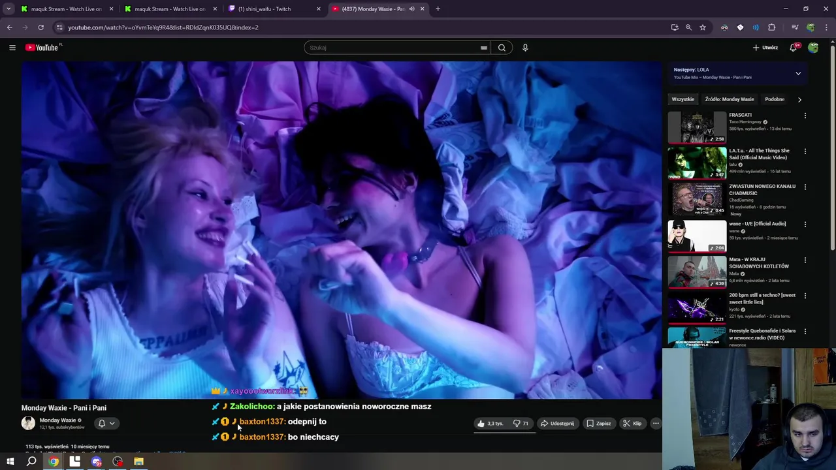Go to the YouTube home logo
The height and width of the screenshot is (470, 836).
tap(42, 48)
